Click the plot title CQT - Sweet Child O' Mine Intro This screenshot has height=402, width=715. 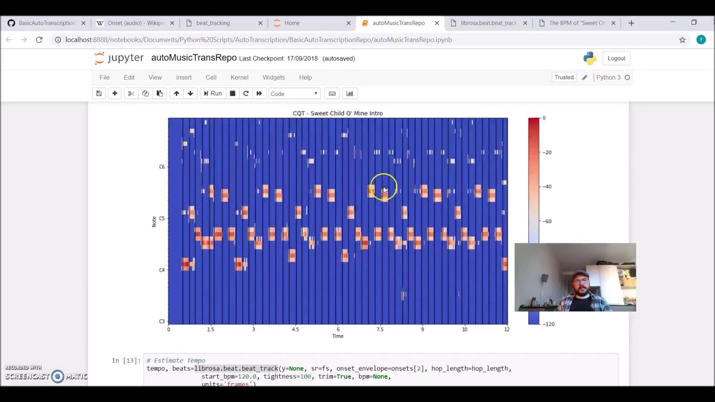point(338,113)
